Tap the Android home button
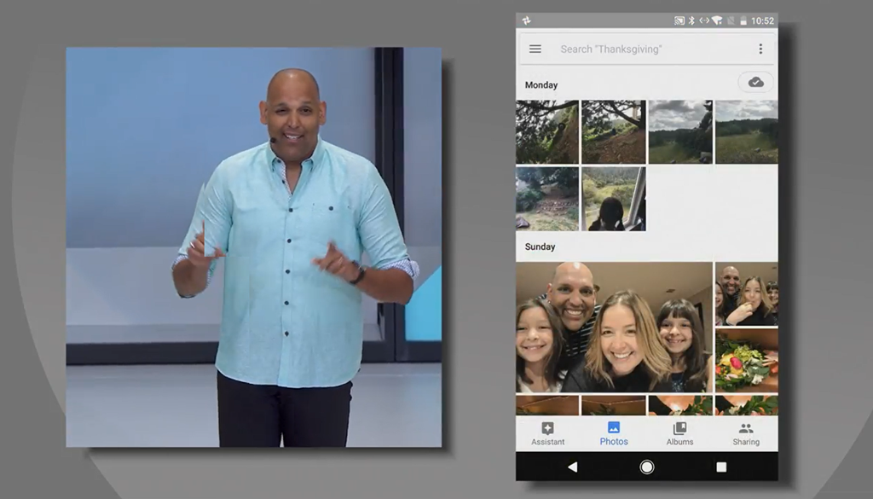 click(x=647, y=467)
